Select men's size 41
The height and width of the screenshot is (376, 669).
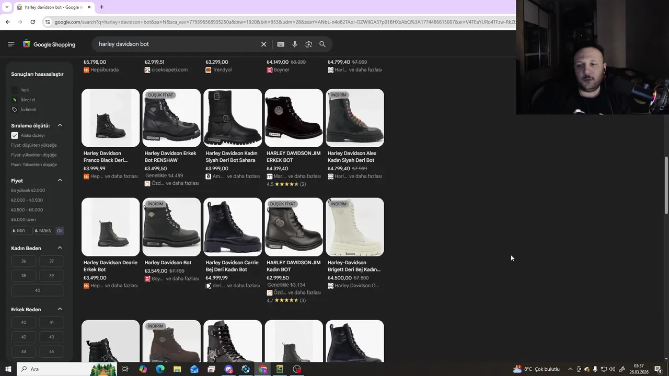51,322
